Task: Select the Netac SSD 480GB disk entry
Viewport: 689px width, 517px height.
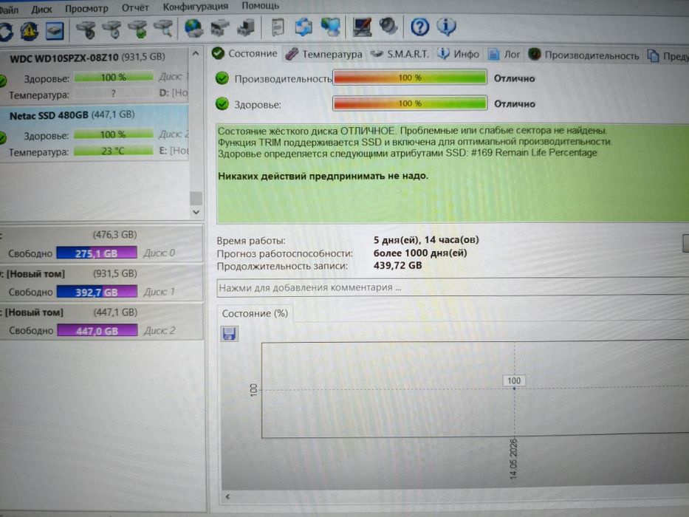Action: click(x=95, y=133)
